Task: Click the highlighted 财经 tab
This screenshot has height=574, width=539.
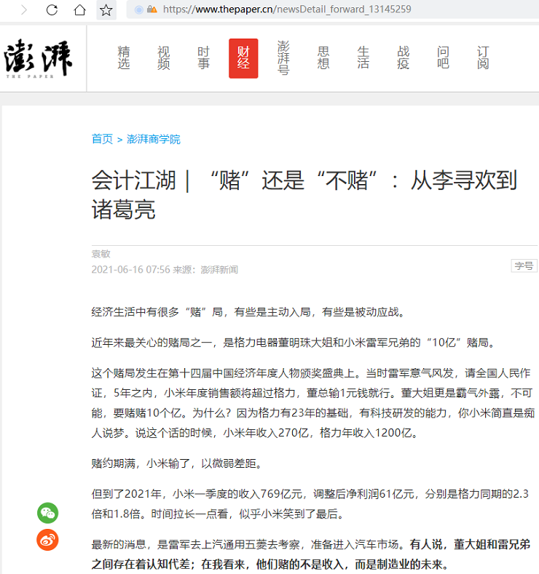Action: [243, 58]
